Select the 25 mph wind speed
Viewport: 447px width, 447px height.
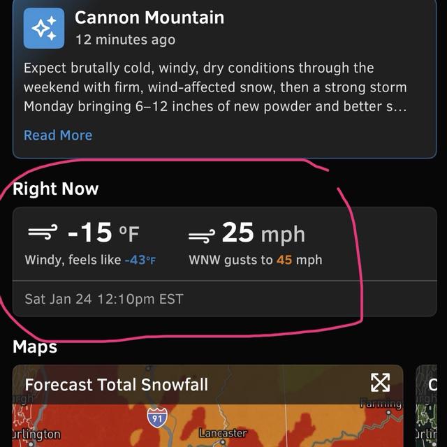pos(263,233)
